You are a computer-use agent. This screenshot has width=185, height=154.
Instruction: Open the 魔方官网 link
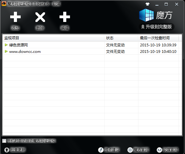click(x=141, y=150)
